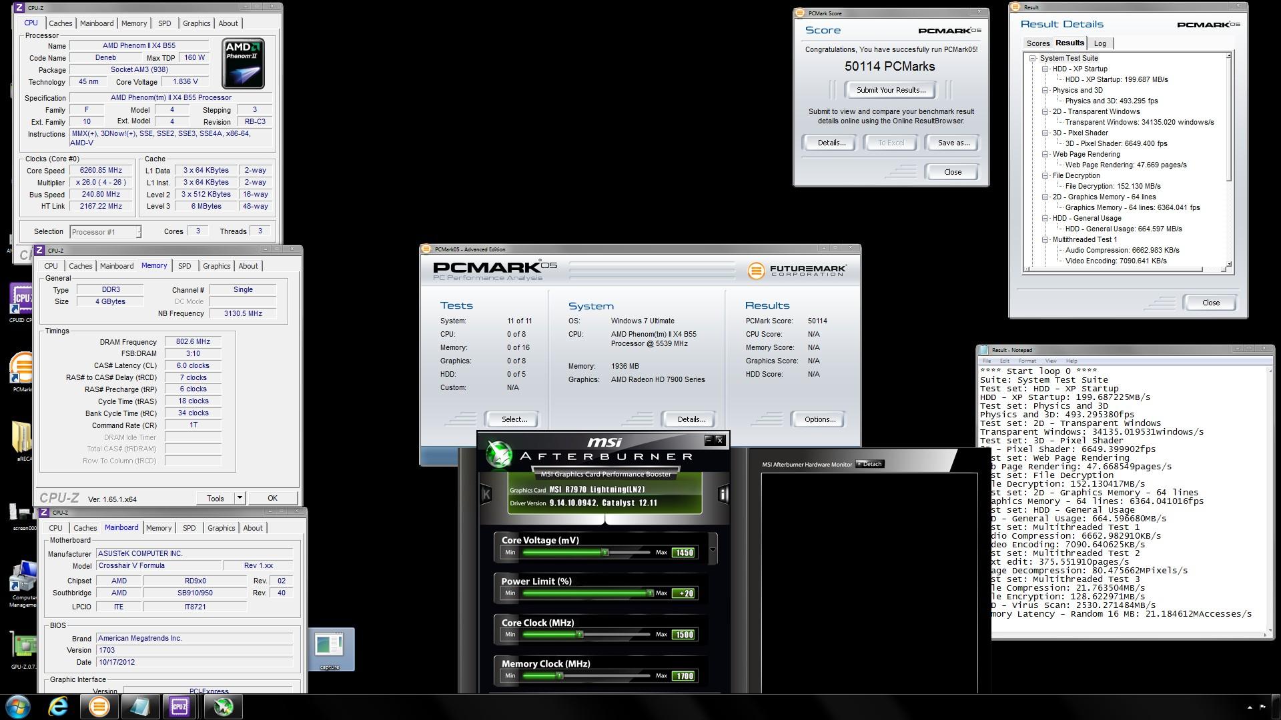Collapse Physics and 3D node
This screenshot has width=1281, height=720.
1045,90
